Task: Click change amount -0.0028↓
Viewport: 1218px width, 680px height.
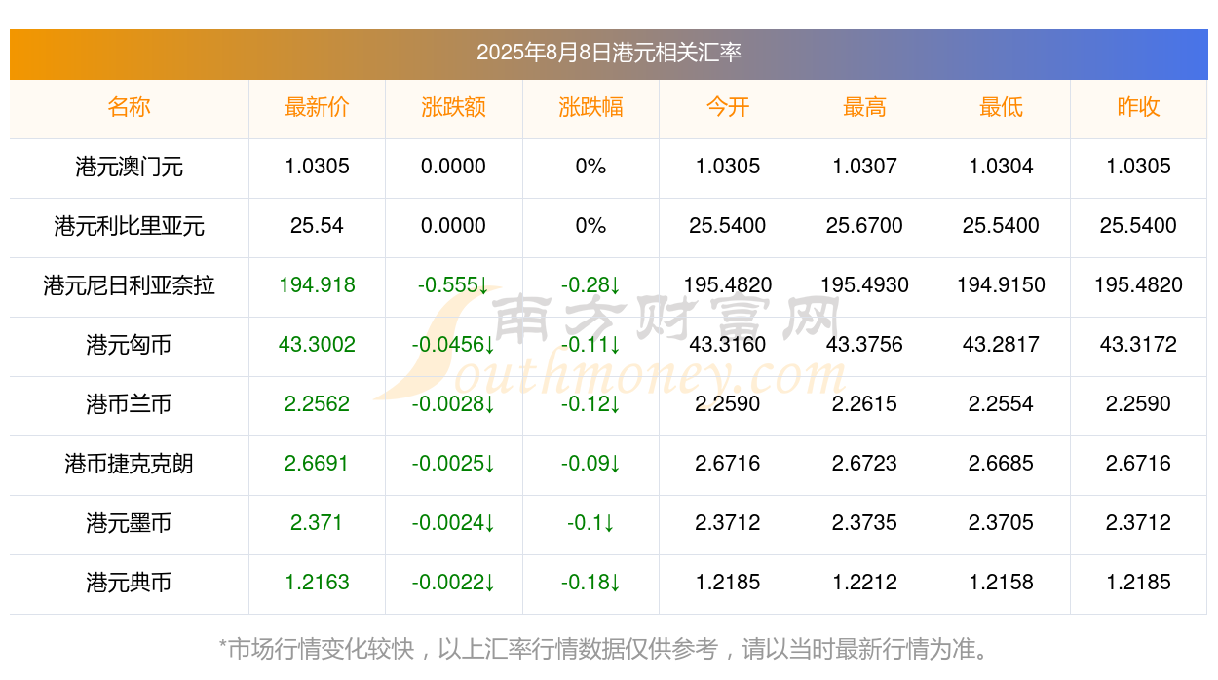Action: coord(453,404)
